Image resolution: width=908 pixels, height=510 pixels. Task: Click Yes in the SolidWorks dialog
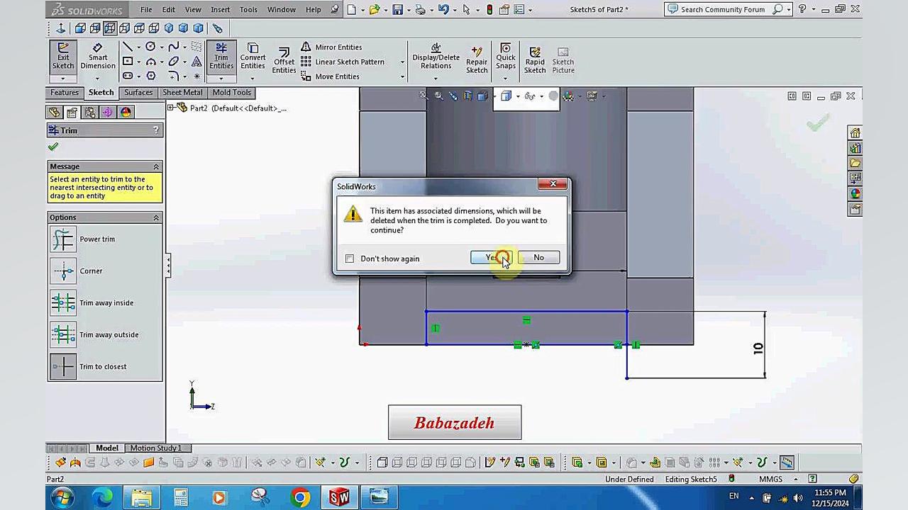point(492,258)
